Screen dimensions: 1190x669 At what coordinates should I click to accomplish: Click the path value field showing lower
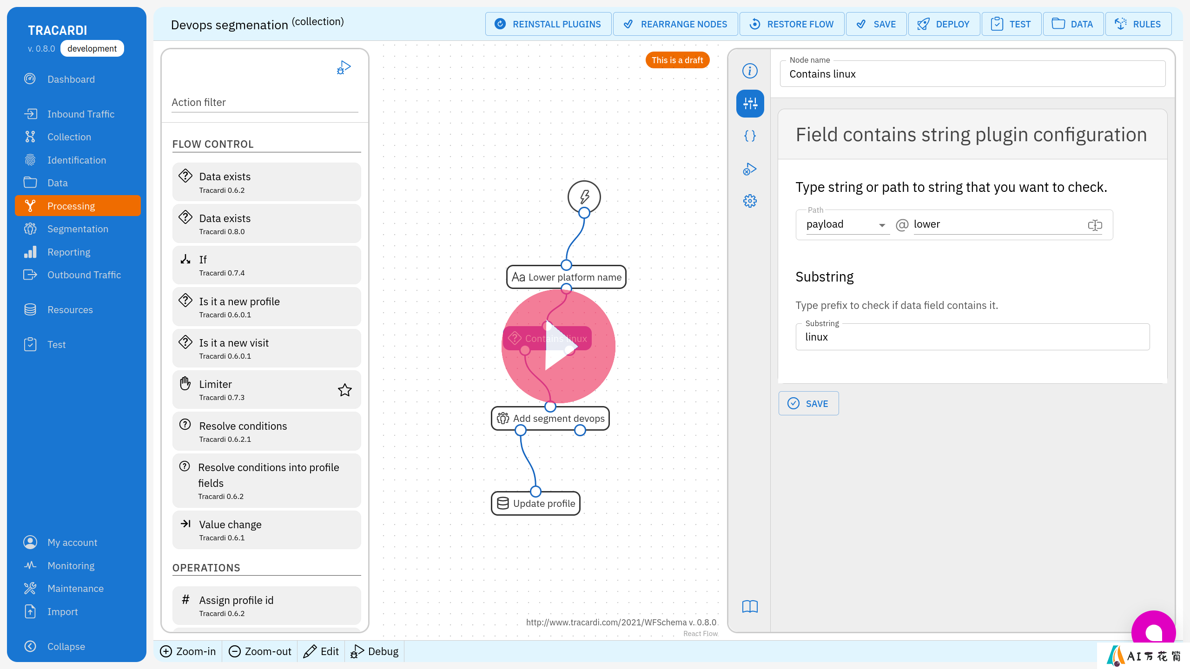tap(998, 224)
